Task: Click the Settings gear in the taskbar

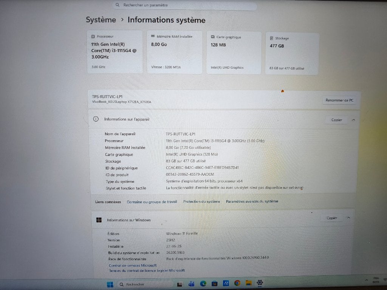Action: [x=260, y=282]
